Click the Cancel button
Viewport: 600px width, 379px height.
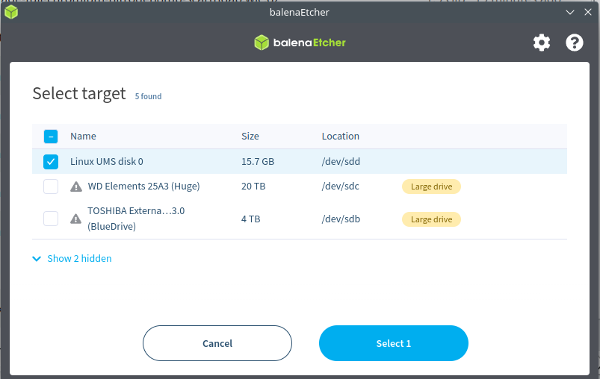pyautogui.click(x=217, y=343)
